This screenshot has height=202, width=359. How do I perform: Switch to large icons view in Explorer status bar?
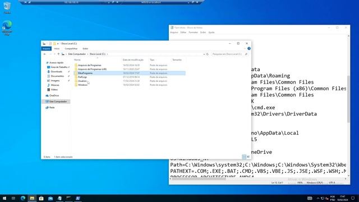[248, 157]
